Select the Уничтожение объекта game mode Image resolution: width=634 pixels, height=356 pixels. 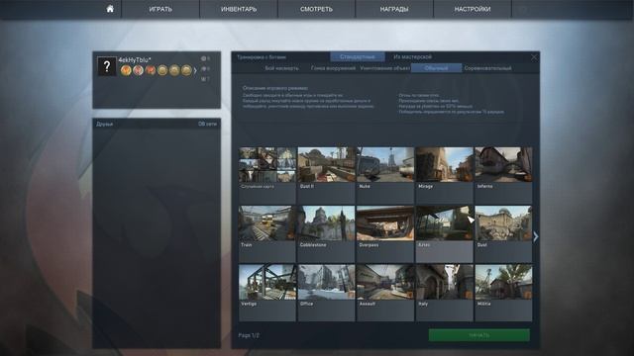(385, 68)
